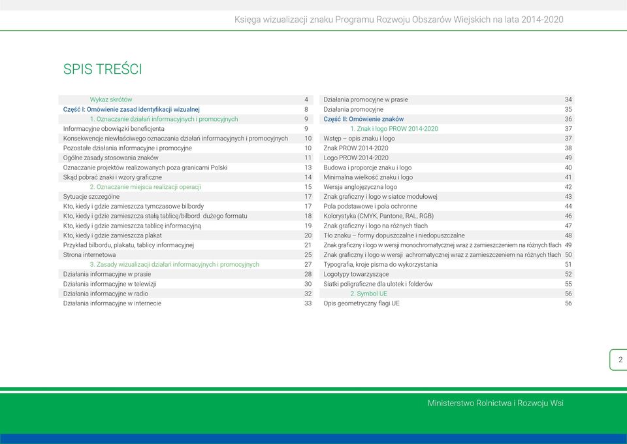The image size is (627, 444).
Task: Click 'Przykład bilbordu, plakatu, tablicy informacyjnej'
Action: click(x=129, y=245)
